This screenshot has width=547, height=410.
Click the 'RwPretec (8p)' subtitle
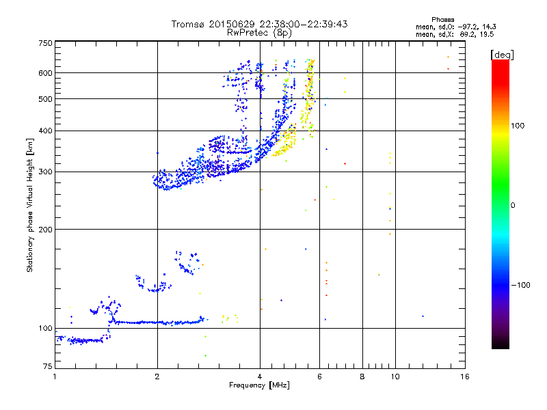tap(259, 33)
